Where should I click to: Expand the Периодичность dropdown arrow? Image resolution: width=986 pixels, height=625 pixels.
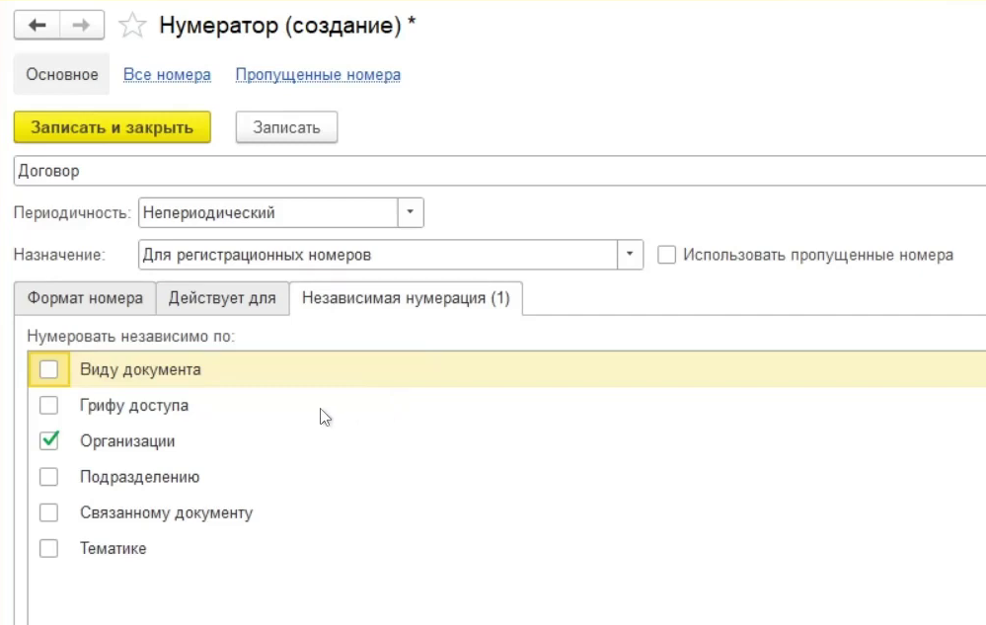coord(411,212)
